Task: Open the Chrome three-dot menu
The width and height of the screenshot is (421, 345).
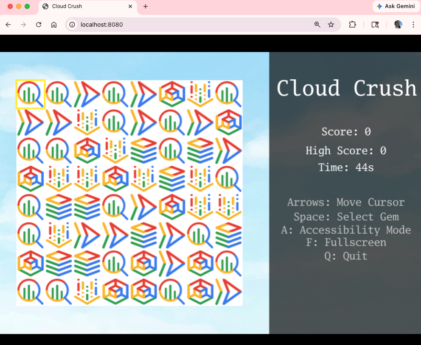Action: 413,25
